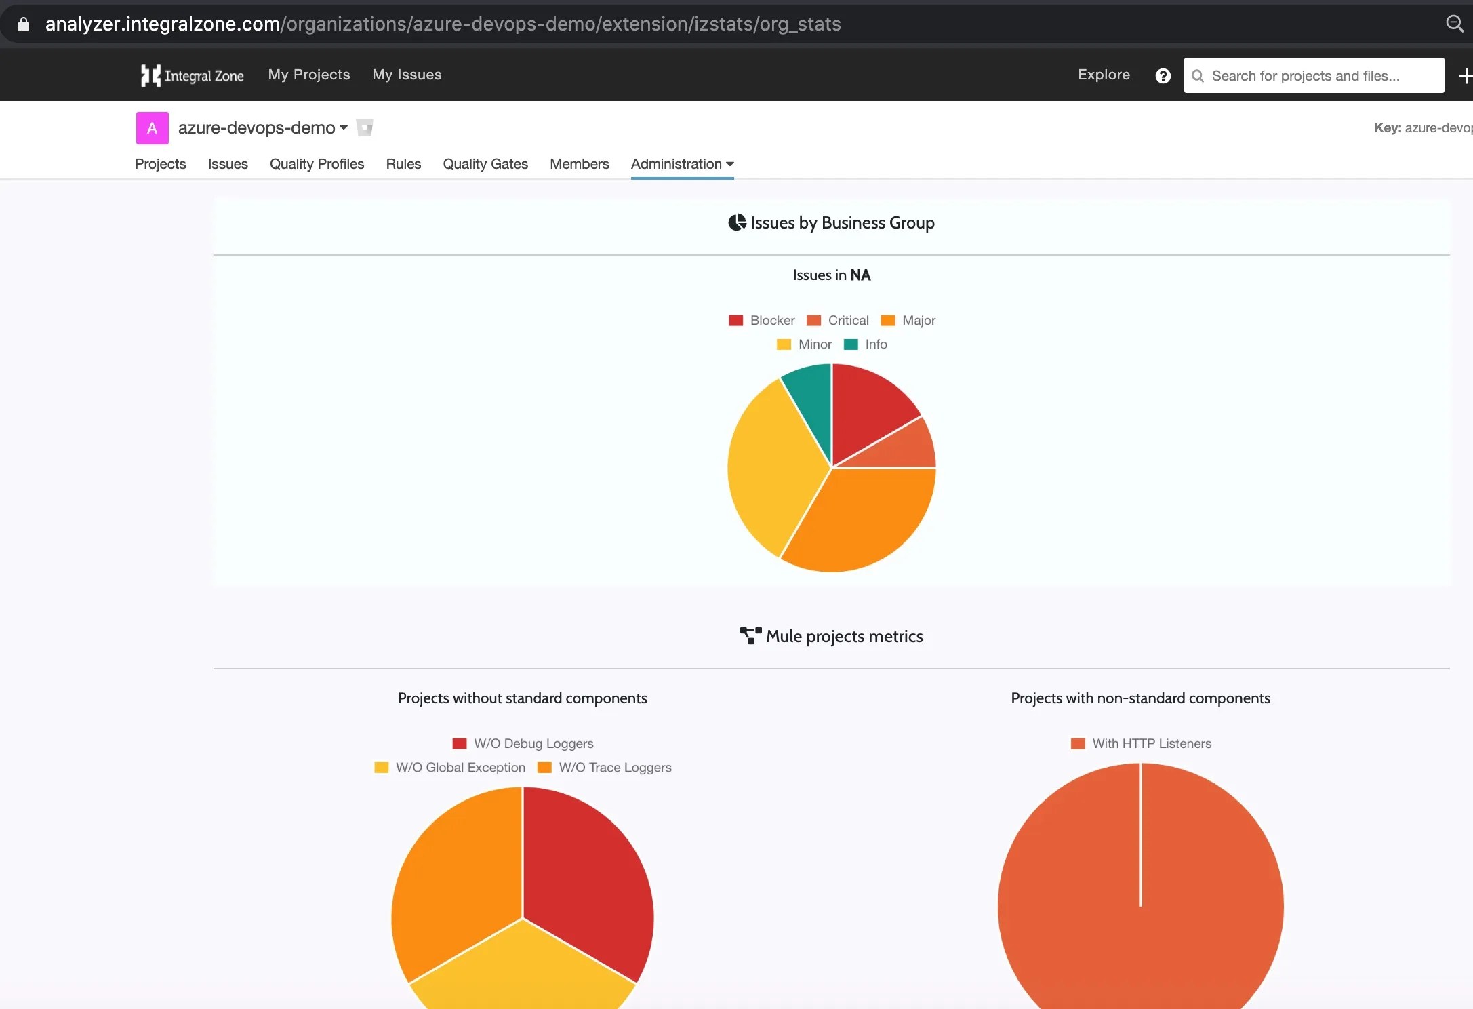This screenshot has width=1473, height=1009.
Task: Click the azure-devops-demo organization avatar
Action: (153, 128)
